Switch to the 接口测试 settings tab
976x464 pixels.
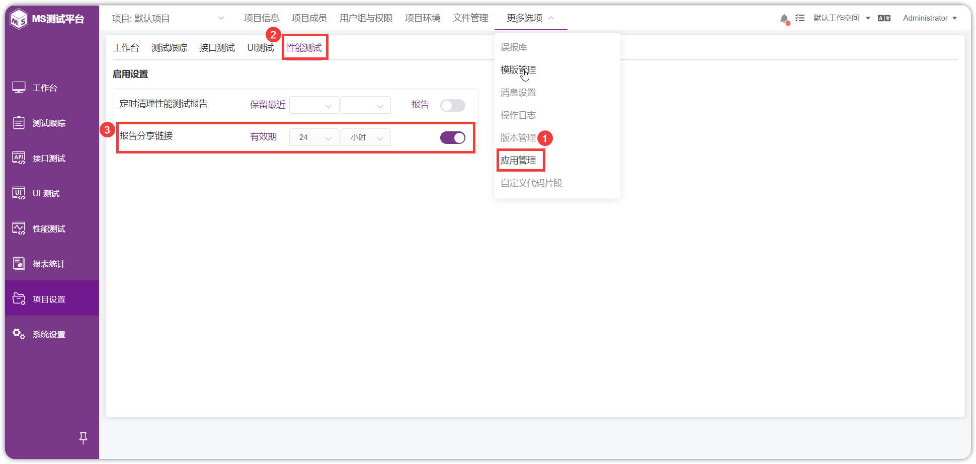tap(217, 48)
